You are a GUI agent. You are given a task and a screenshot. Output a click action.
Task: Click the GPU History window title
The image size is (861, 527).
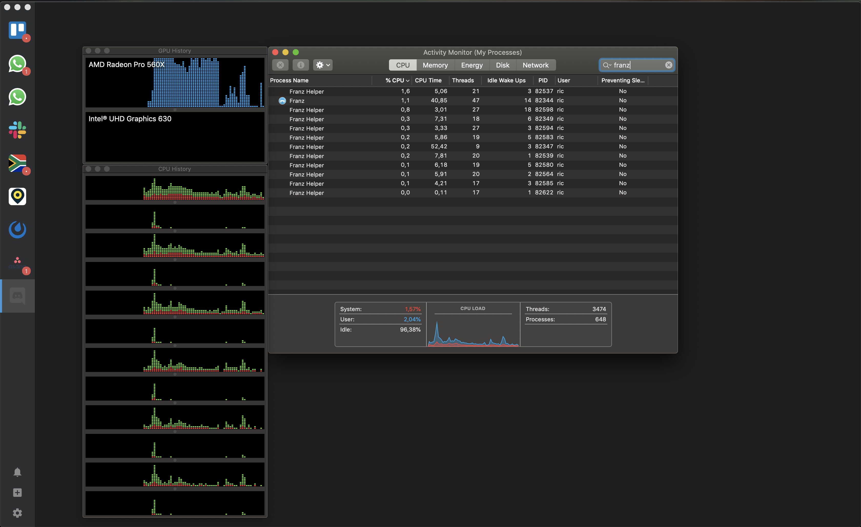(175, 51)
